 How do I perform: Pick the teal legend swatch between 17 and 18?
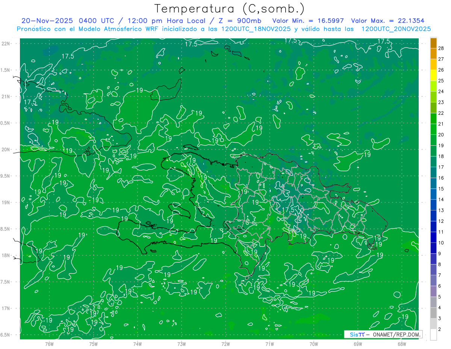[434, 162]
